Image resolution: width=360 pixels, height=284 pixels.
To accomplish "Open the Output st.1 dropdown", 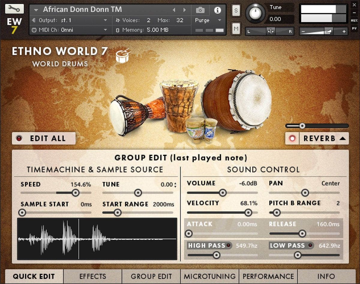I will [69, 20].
